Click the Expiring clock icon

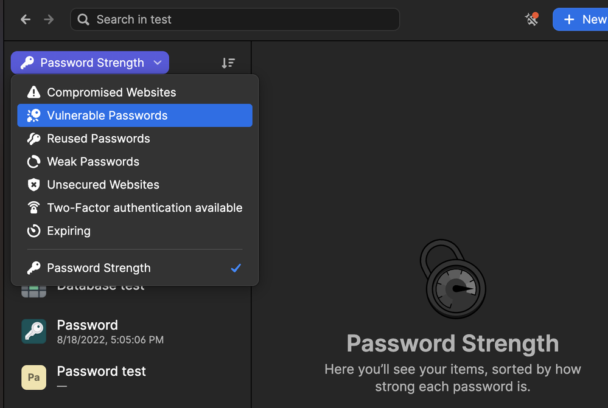coord(34,231)
